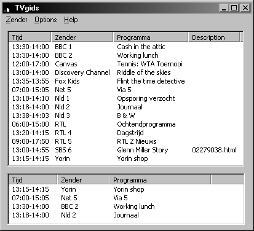254x231 pixels.
Task: Sort upper list by Programma column header
Action: point(151,37)
